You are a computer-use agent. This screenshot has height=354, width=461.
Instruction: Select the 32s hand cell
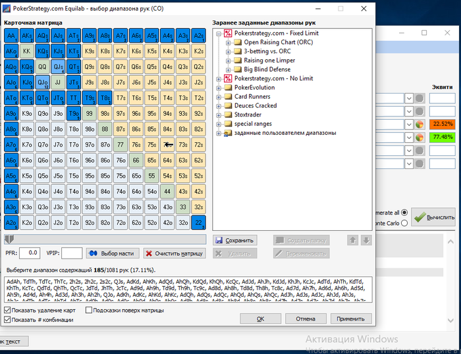(198, 207)
